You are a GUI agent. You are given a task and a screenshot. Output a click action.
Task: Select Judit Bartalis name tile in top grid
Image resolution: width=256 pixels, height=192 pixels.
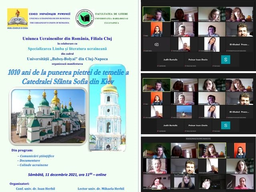(156, 59)
